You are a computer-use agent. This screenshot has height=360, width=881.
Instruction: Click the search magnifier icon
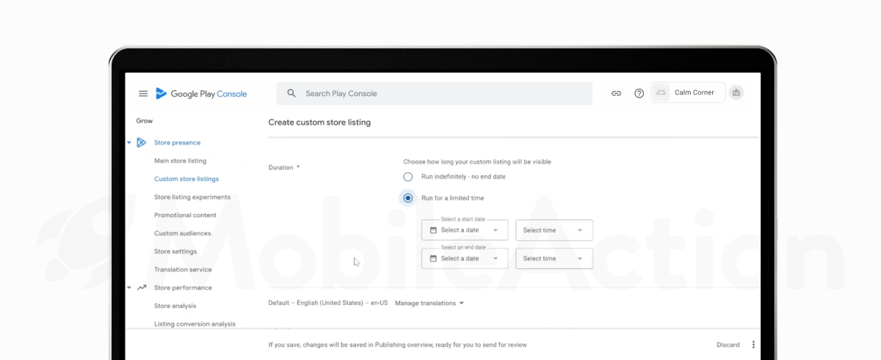coord(291,94)
